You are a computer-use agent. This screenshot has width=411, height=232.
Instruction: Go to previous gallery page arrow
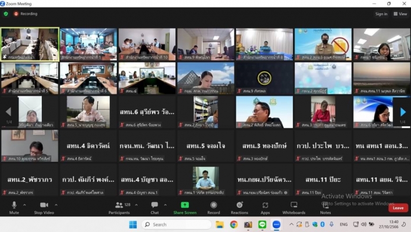(x=8, y=112)
